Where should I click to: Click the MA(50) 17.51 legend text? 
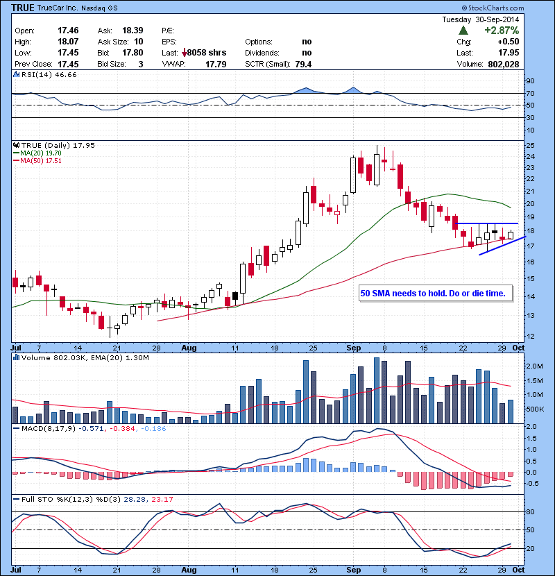(41, 161)
